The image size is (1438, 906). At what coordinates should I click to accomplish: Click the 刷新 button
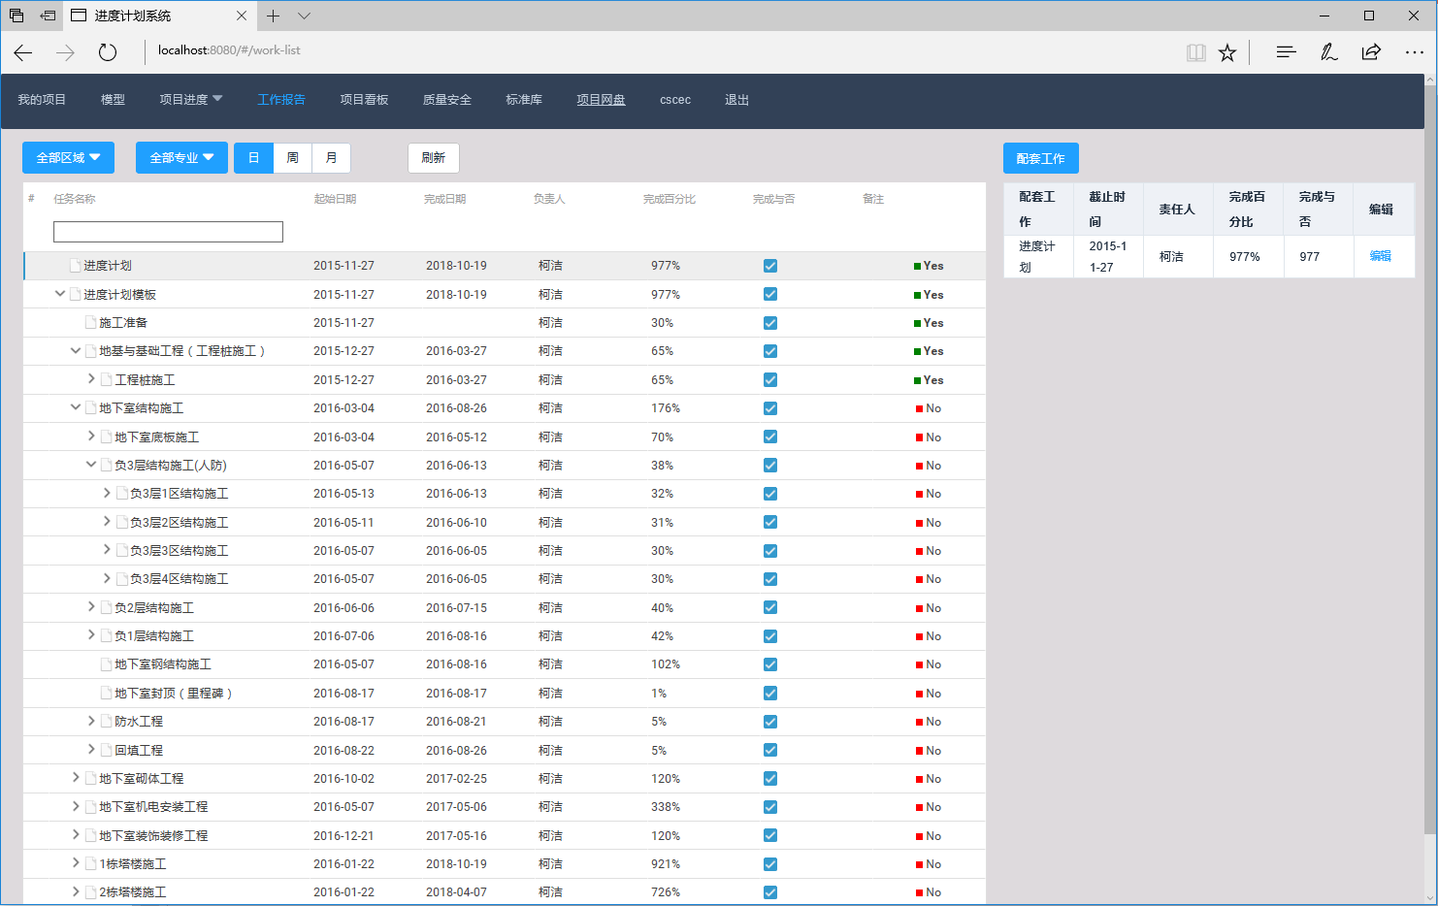(434, 157)
